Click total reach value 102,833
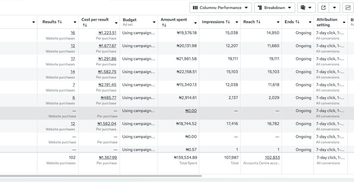The height and width of the screenshot is (182, 354). point(272,157)
